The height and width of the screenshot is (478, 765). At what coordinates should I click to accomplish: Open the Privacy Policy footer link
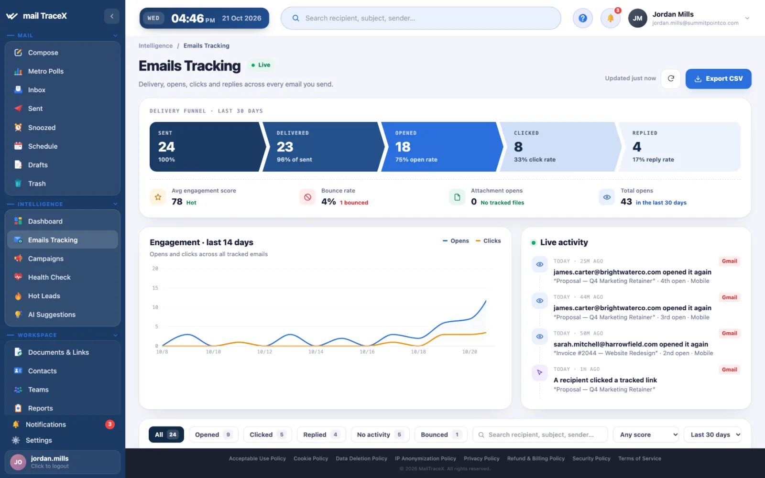pyautogui.click(x=481, y=458)
